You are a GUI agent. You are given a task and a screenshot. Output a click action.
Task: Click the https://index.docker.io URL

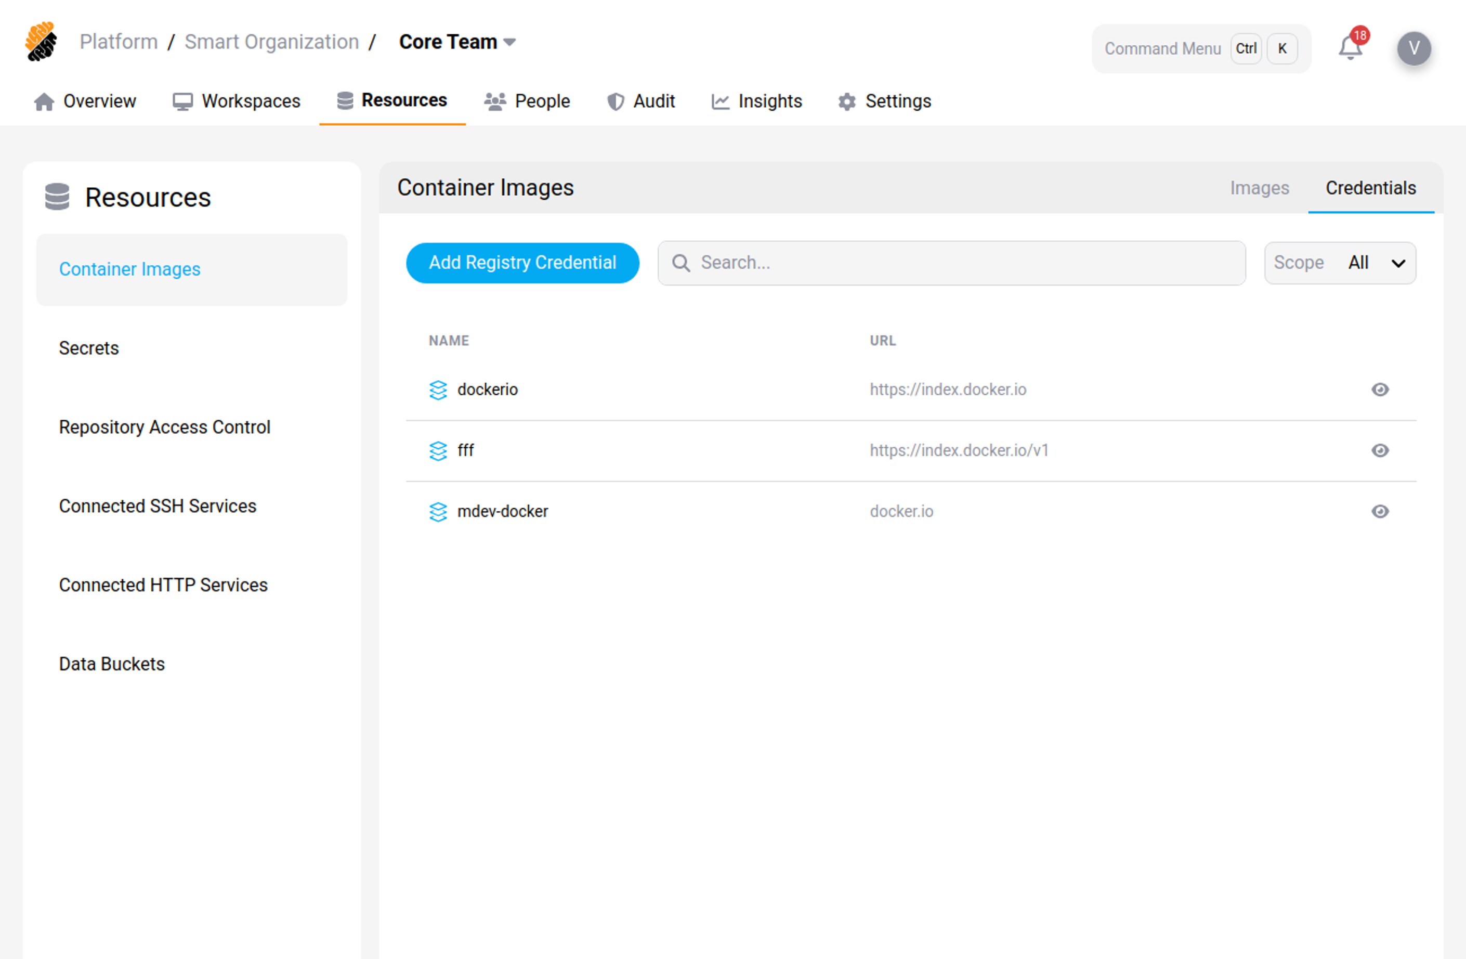click(x=948, y=390)
